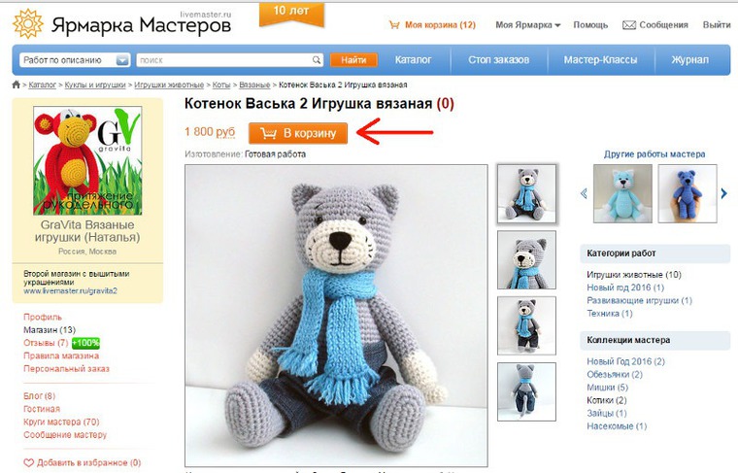The width and height of the screenshot is (738, 473).
Task: Open the Журнал tab
Action: 689,60
